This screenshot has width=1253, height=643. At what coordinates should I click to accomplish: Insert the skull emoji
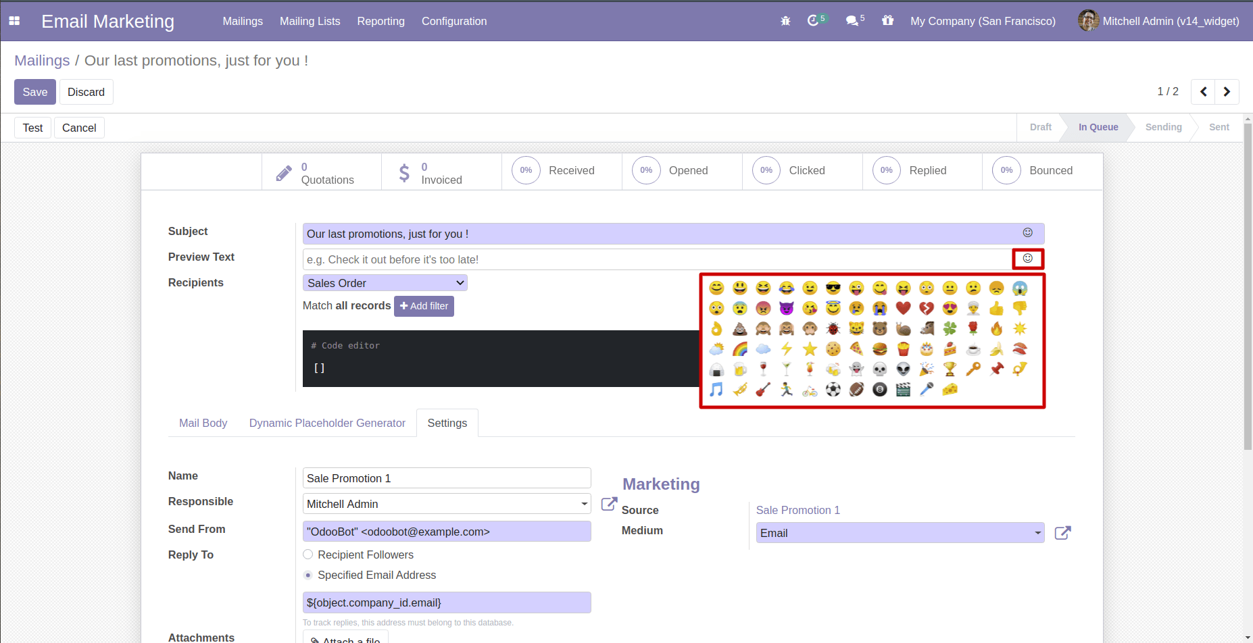click(x=880, y=369)
